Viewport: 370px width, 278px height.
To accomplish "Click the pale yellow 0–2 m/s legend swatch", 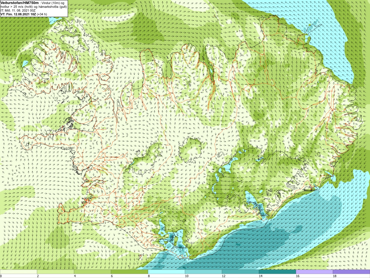I will 18,272.
